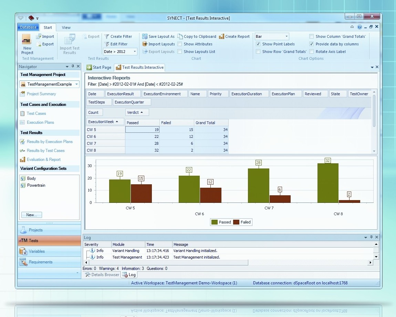The image size is (396, 317).
Task: Open Evaluation & Report in navigator
Action: tap(43, 160)
